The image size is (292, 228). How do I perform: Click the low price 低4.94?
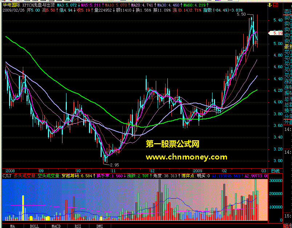pyautogui.click(x=66, y=10)
